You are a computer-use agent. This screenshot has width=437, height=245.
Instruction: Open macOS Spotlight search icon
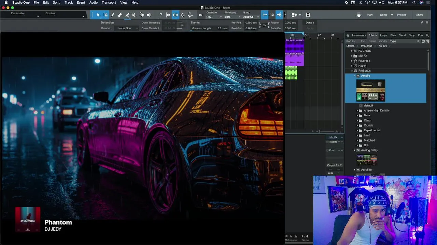tap(414, 3)
